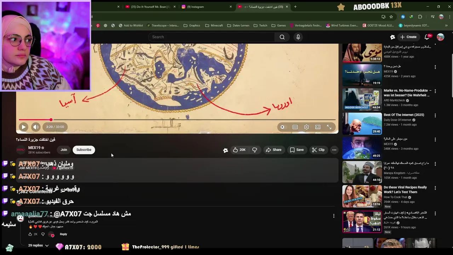Open the player settings gear

pyautogui.click(x=306, y=127)
